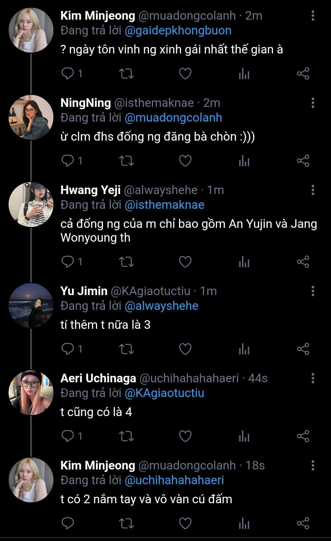View analytics for Yu Jimin's tweet
Viewport: 331px width, 541px height.
244,349
